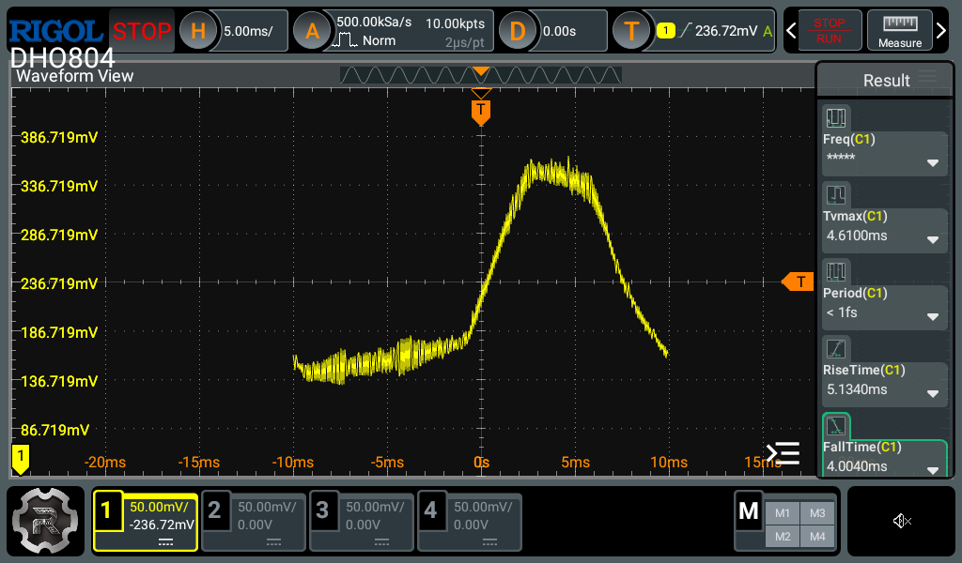Toggle channel 4 on
This screenshot has height=563, width=962.
pos(470,521)
